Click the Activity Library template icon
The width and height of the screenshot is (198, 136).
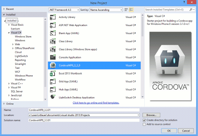(x=53, y=17)
